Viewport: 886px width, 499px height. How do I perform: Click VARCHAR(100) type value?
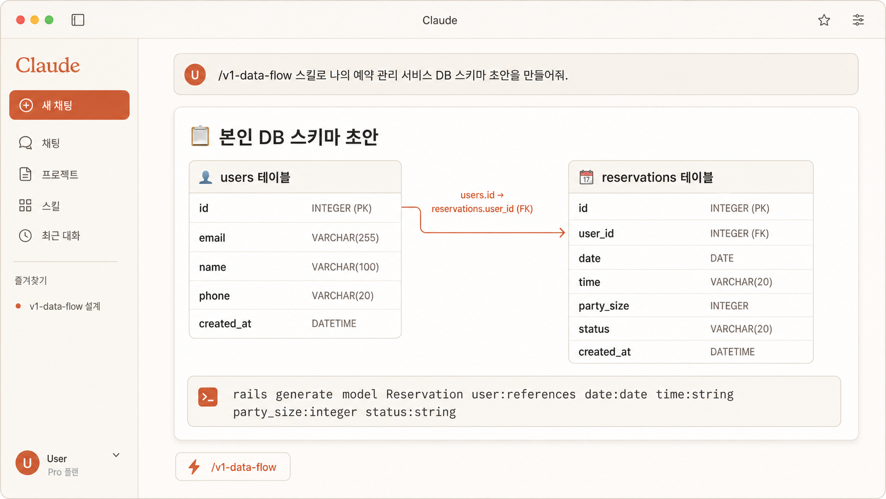(345, 267)
